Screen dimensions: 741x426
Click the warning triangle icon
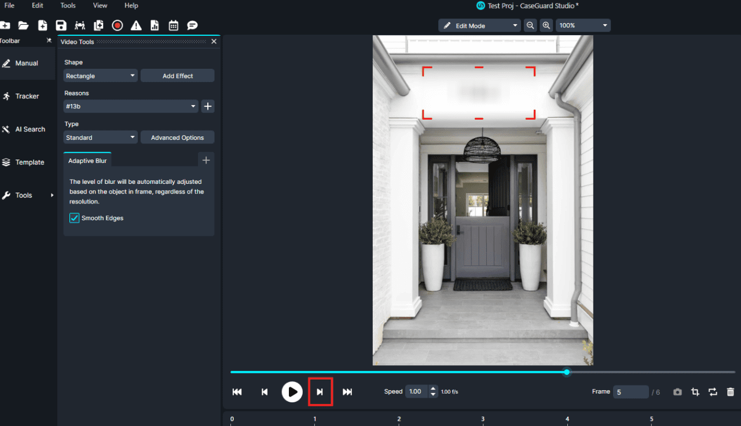[x=136, y=25]
